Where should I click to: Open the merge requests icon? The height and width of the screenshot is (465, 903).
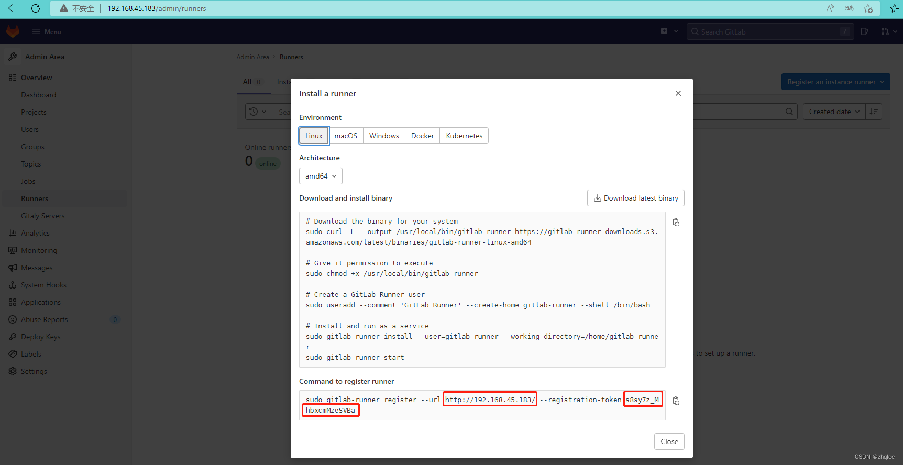point(885,31)
